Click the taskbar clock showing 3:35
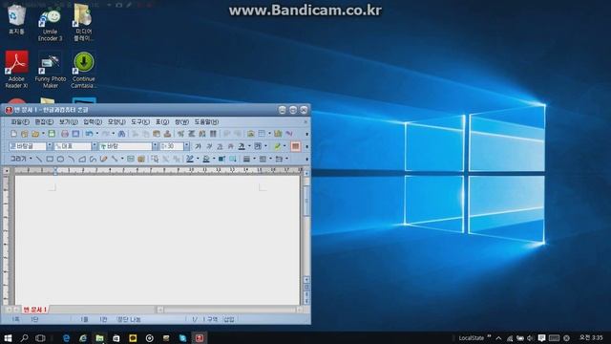This screenshot has width=611, height=344. point(591,337)
